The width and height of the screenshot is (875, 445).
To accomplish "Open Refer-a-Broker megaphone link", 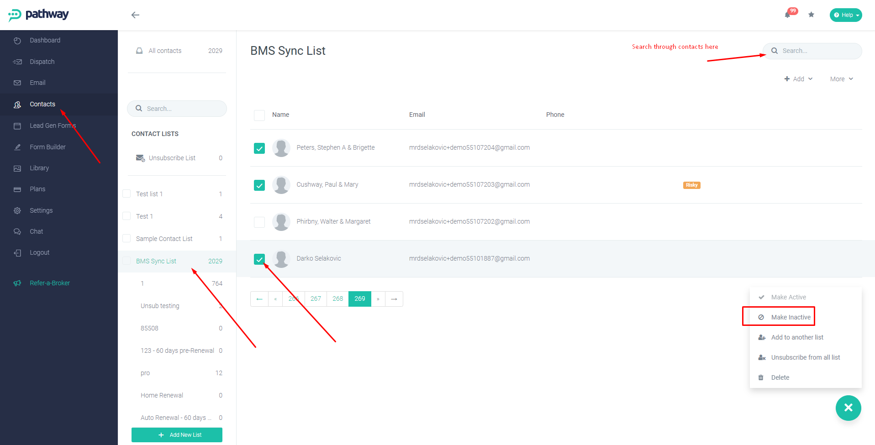I will pyautogui.click(x=50, y=283).
